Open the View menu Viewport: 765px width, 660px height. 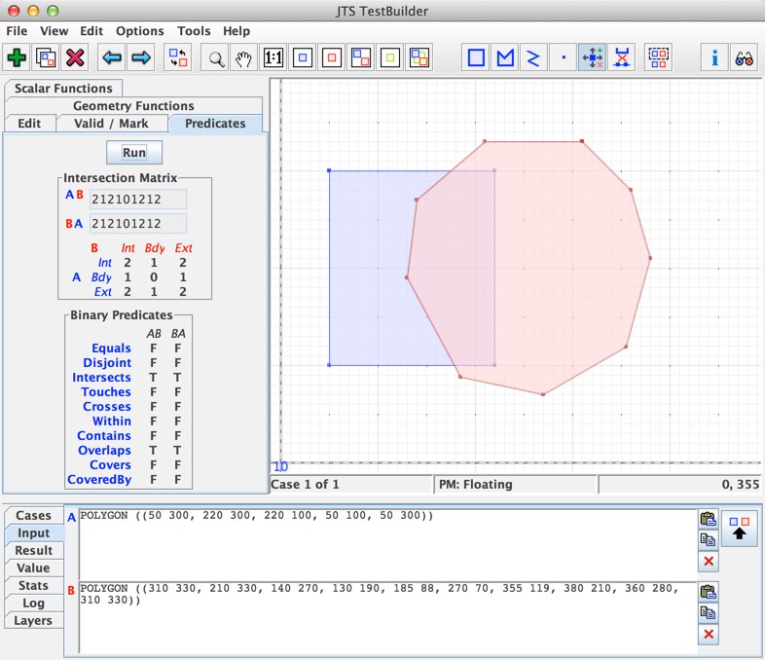click(x=55, y=31)
